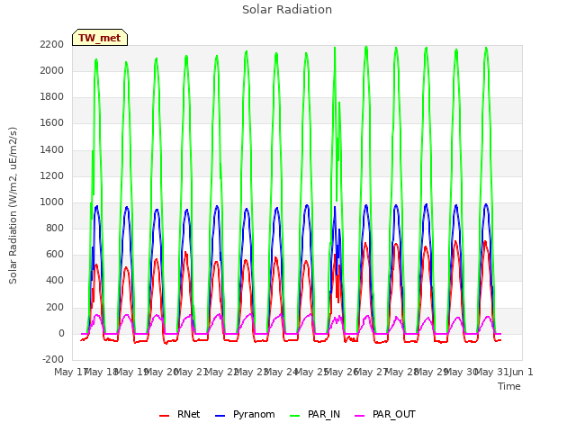576x432 pixels.
Task: Click the 1200 y-axis tick label
Action: 52,176
